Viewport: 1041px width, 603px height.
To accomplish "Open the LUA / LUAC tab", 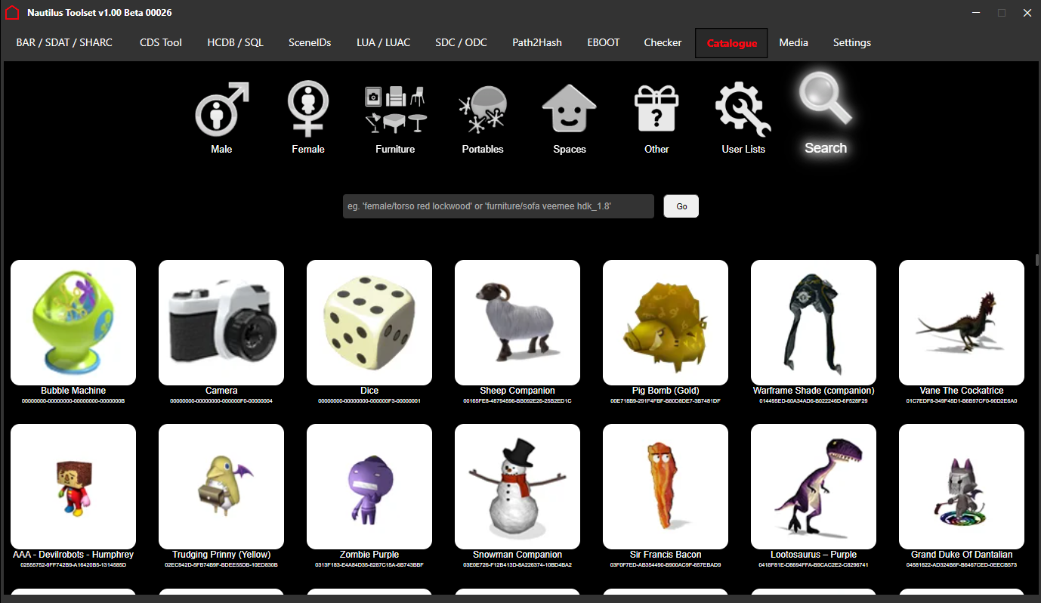I will 384,42.
